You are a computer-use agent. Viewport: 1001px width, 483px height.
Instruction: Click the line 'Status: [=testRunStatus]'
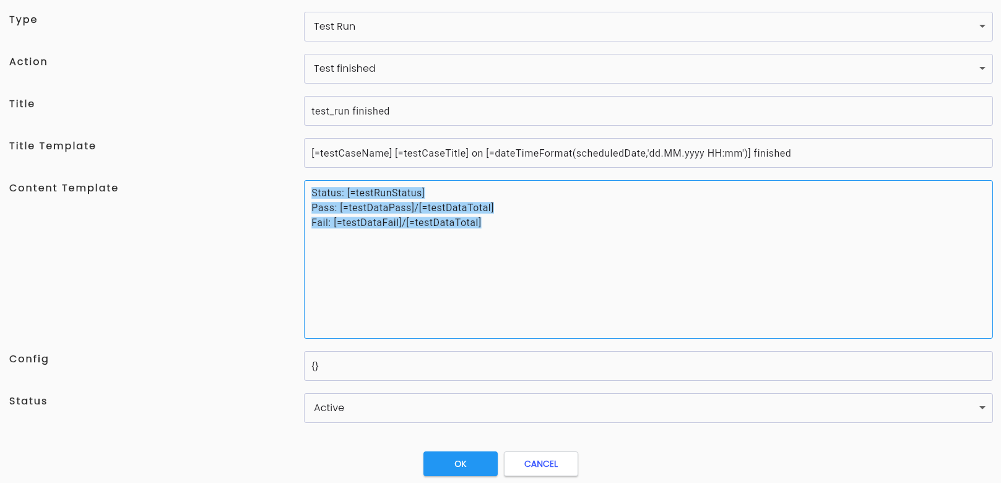[x=368, y=193]
